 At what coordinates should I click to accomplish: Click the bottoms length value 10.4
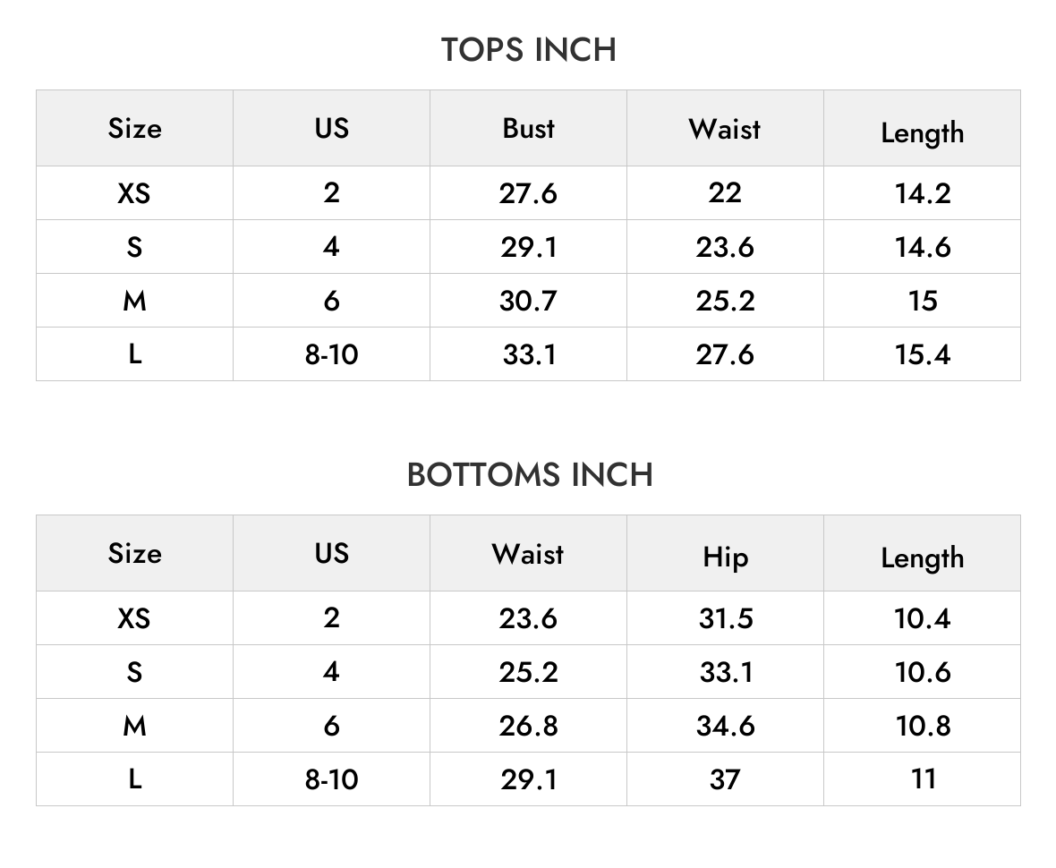pyautogui.click(x=923, y=618)
